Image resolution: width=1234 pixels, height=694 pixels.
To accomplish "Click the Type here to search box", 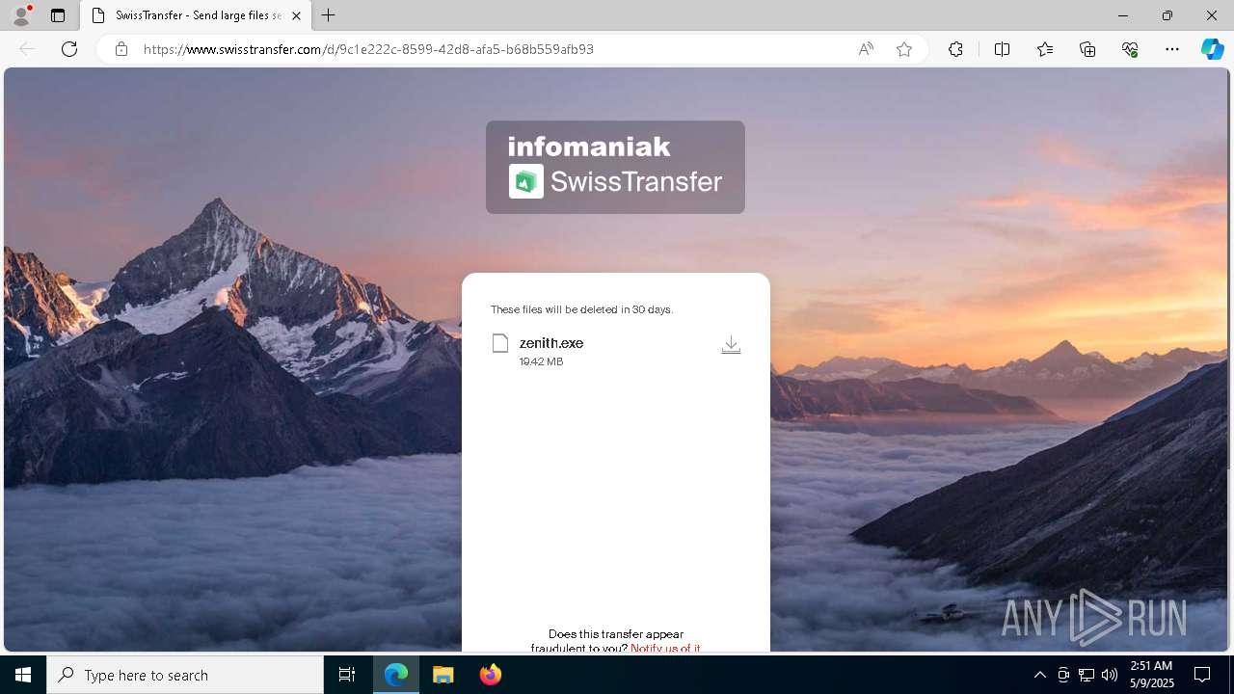I will [x=185, y=675].
